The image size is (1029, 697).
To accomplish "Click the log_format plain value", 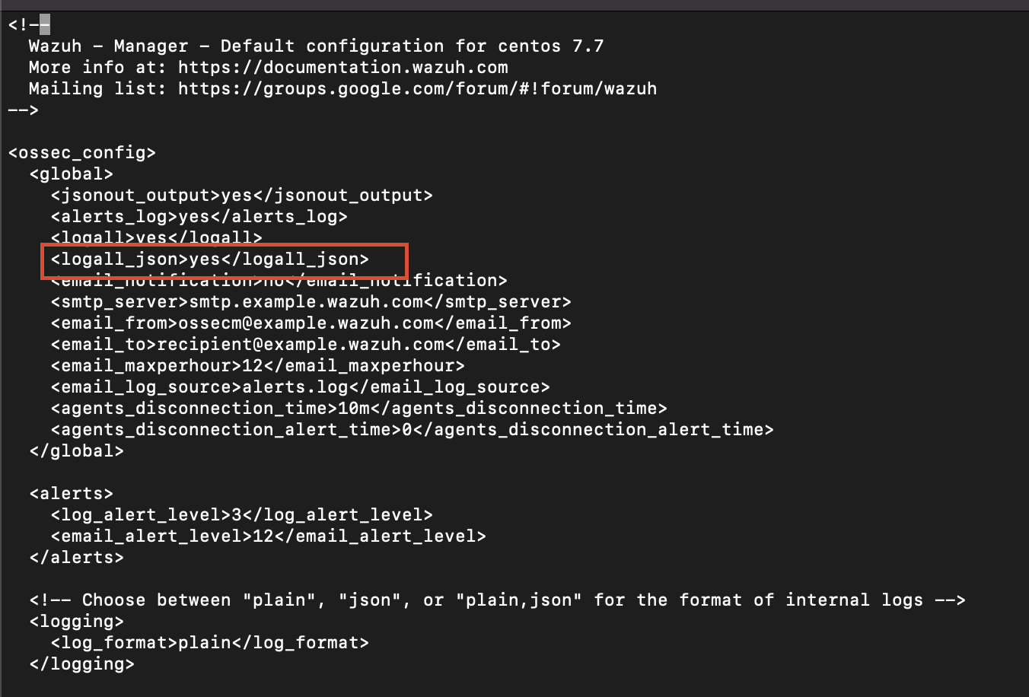I will point(204,643).
